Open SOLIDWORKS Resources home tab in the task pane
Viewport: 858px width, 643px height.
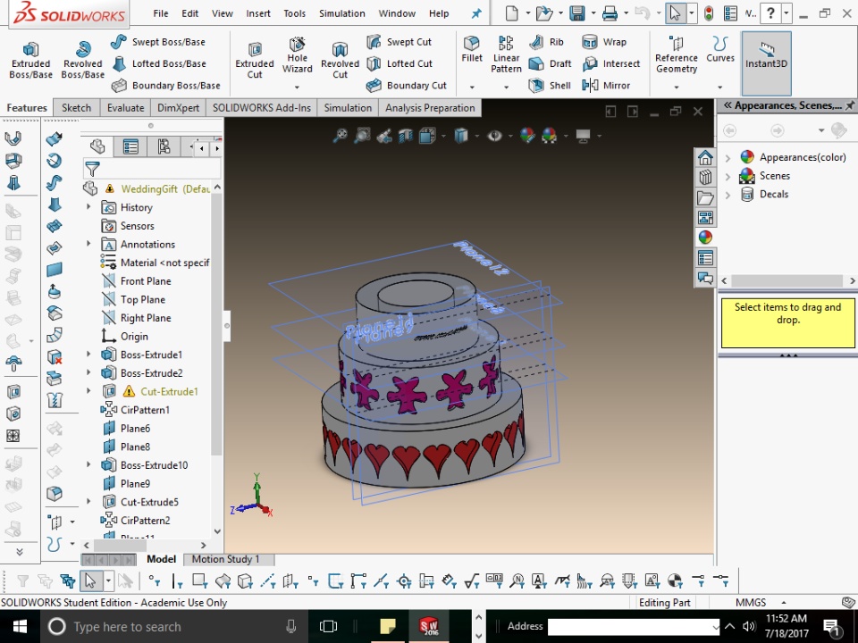705,158
